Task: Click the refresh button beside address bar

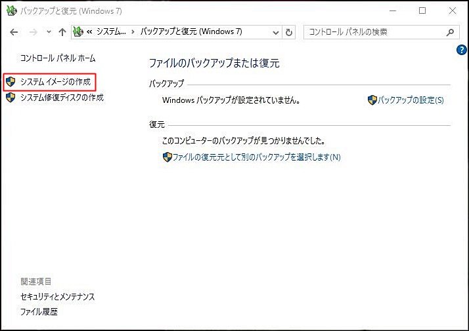Action: pyautogui.click(x=288, y=32)
